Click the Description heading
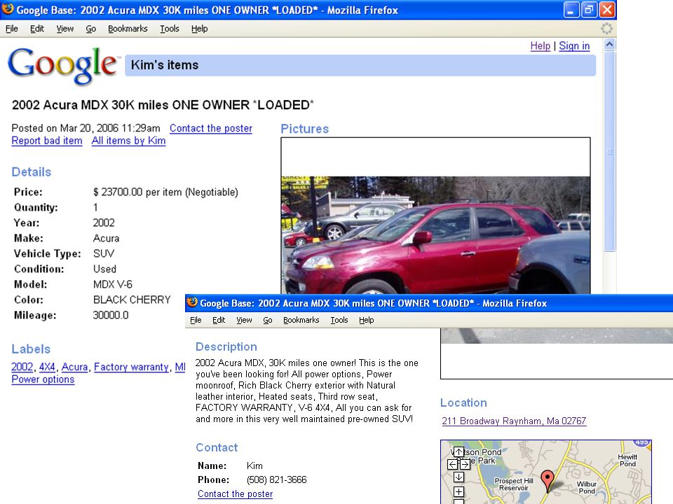 pos(226,346)
